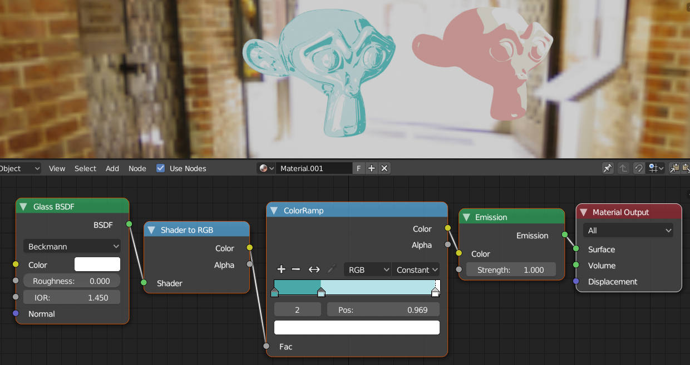
Task: Create a new material with the plus button
Action: 372,168
